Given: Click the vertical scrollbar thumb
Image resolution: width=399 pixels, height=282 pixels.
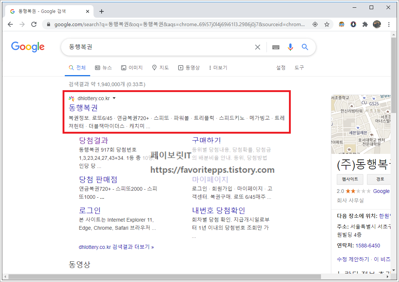Looking at the screenshot, I should 393,75.
